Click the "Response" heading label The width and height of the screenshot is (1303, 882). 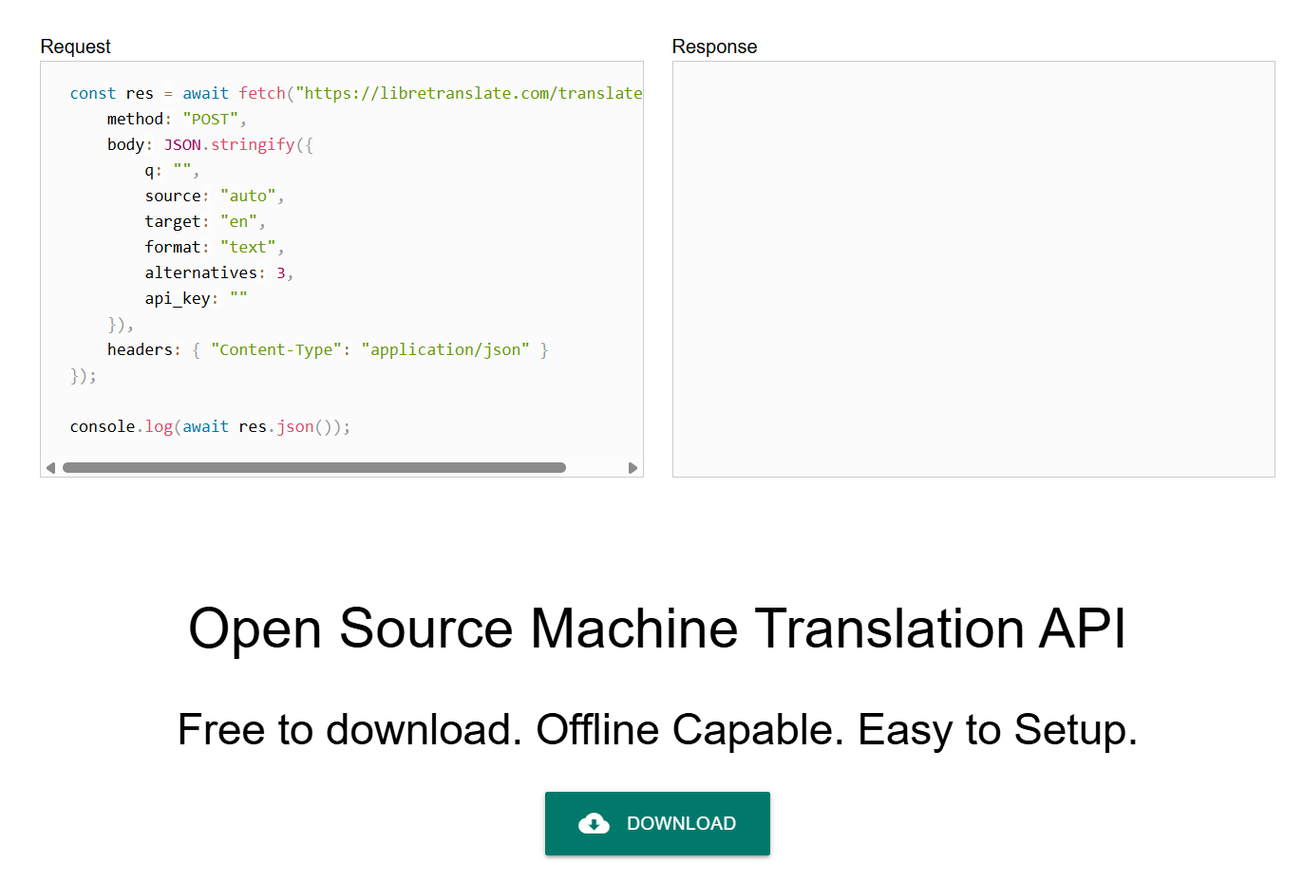(x=714, y=47)
